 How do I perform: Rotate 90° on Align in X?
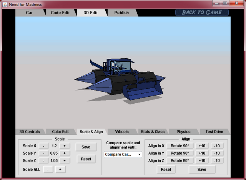point(180,146)
